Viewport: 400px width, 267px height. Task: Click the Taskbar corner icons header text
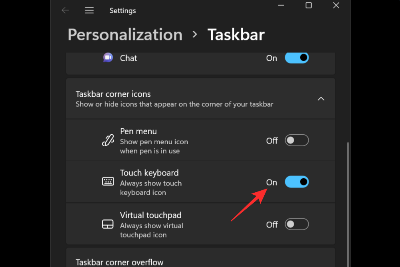point(113,94)
